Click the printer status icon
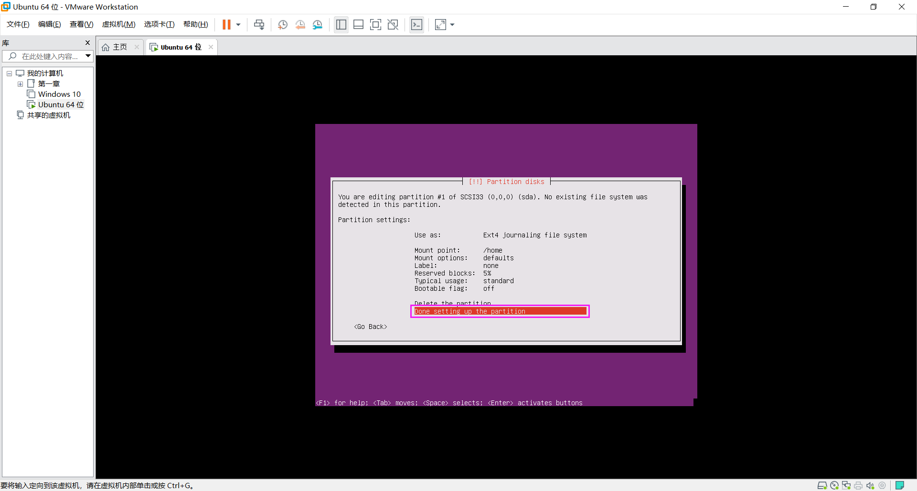This screenshot has height=491, width=917. point(858,485)
